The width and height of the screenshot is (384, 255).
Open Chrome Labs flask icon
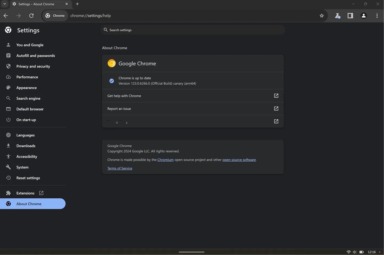[337, 16]
